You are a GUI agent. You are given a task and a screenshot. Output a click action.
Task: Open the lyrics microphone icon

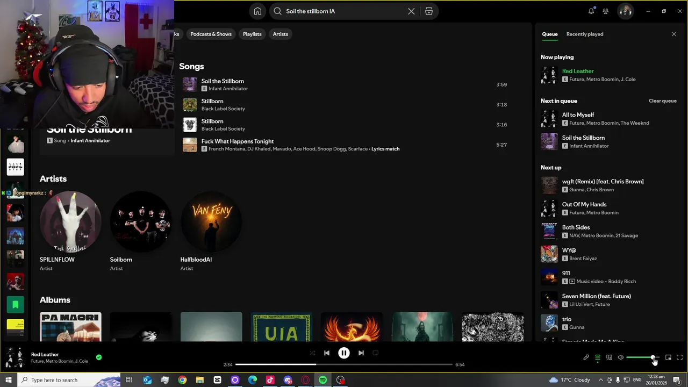click(586, 357)
